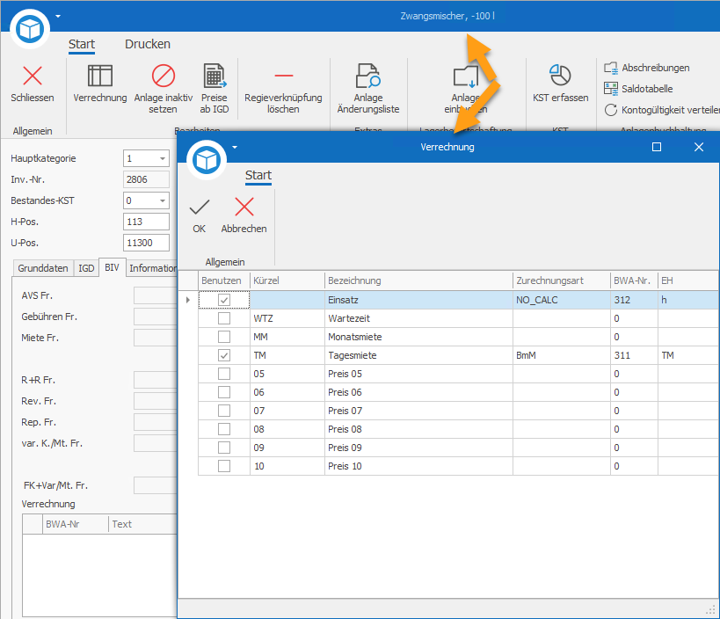Screen dimensions: 720x619
Task: Maximize the Verrechnung dialog
Action: click(657, 147)
